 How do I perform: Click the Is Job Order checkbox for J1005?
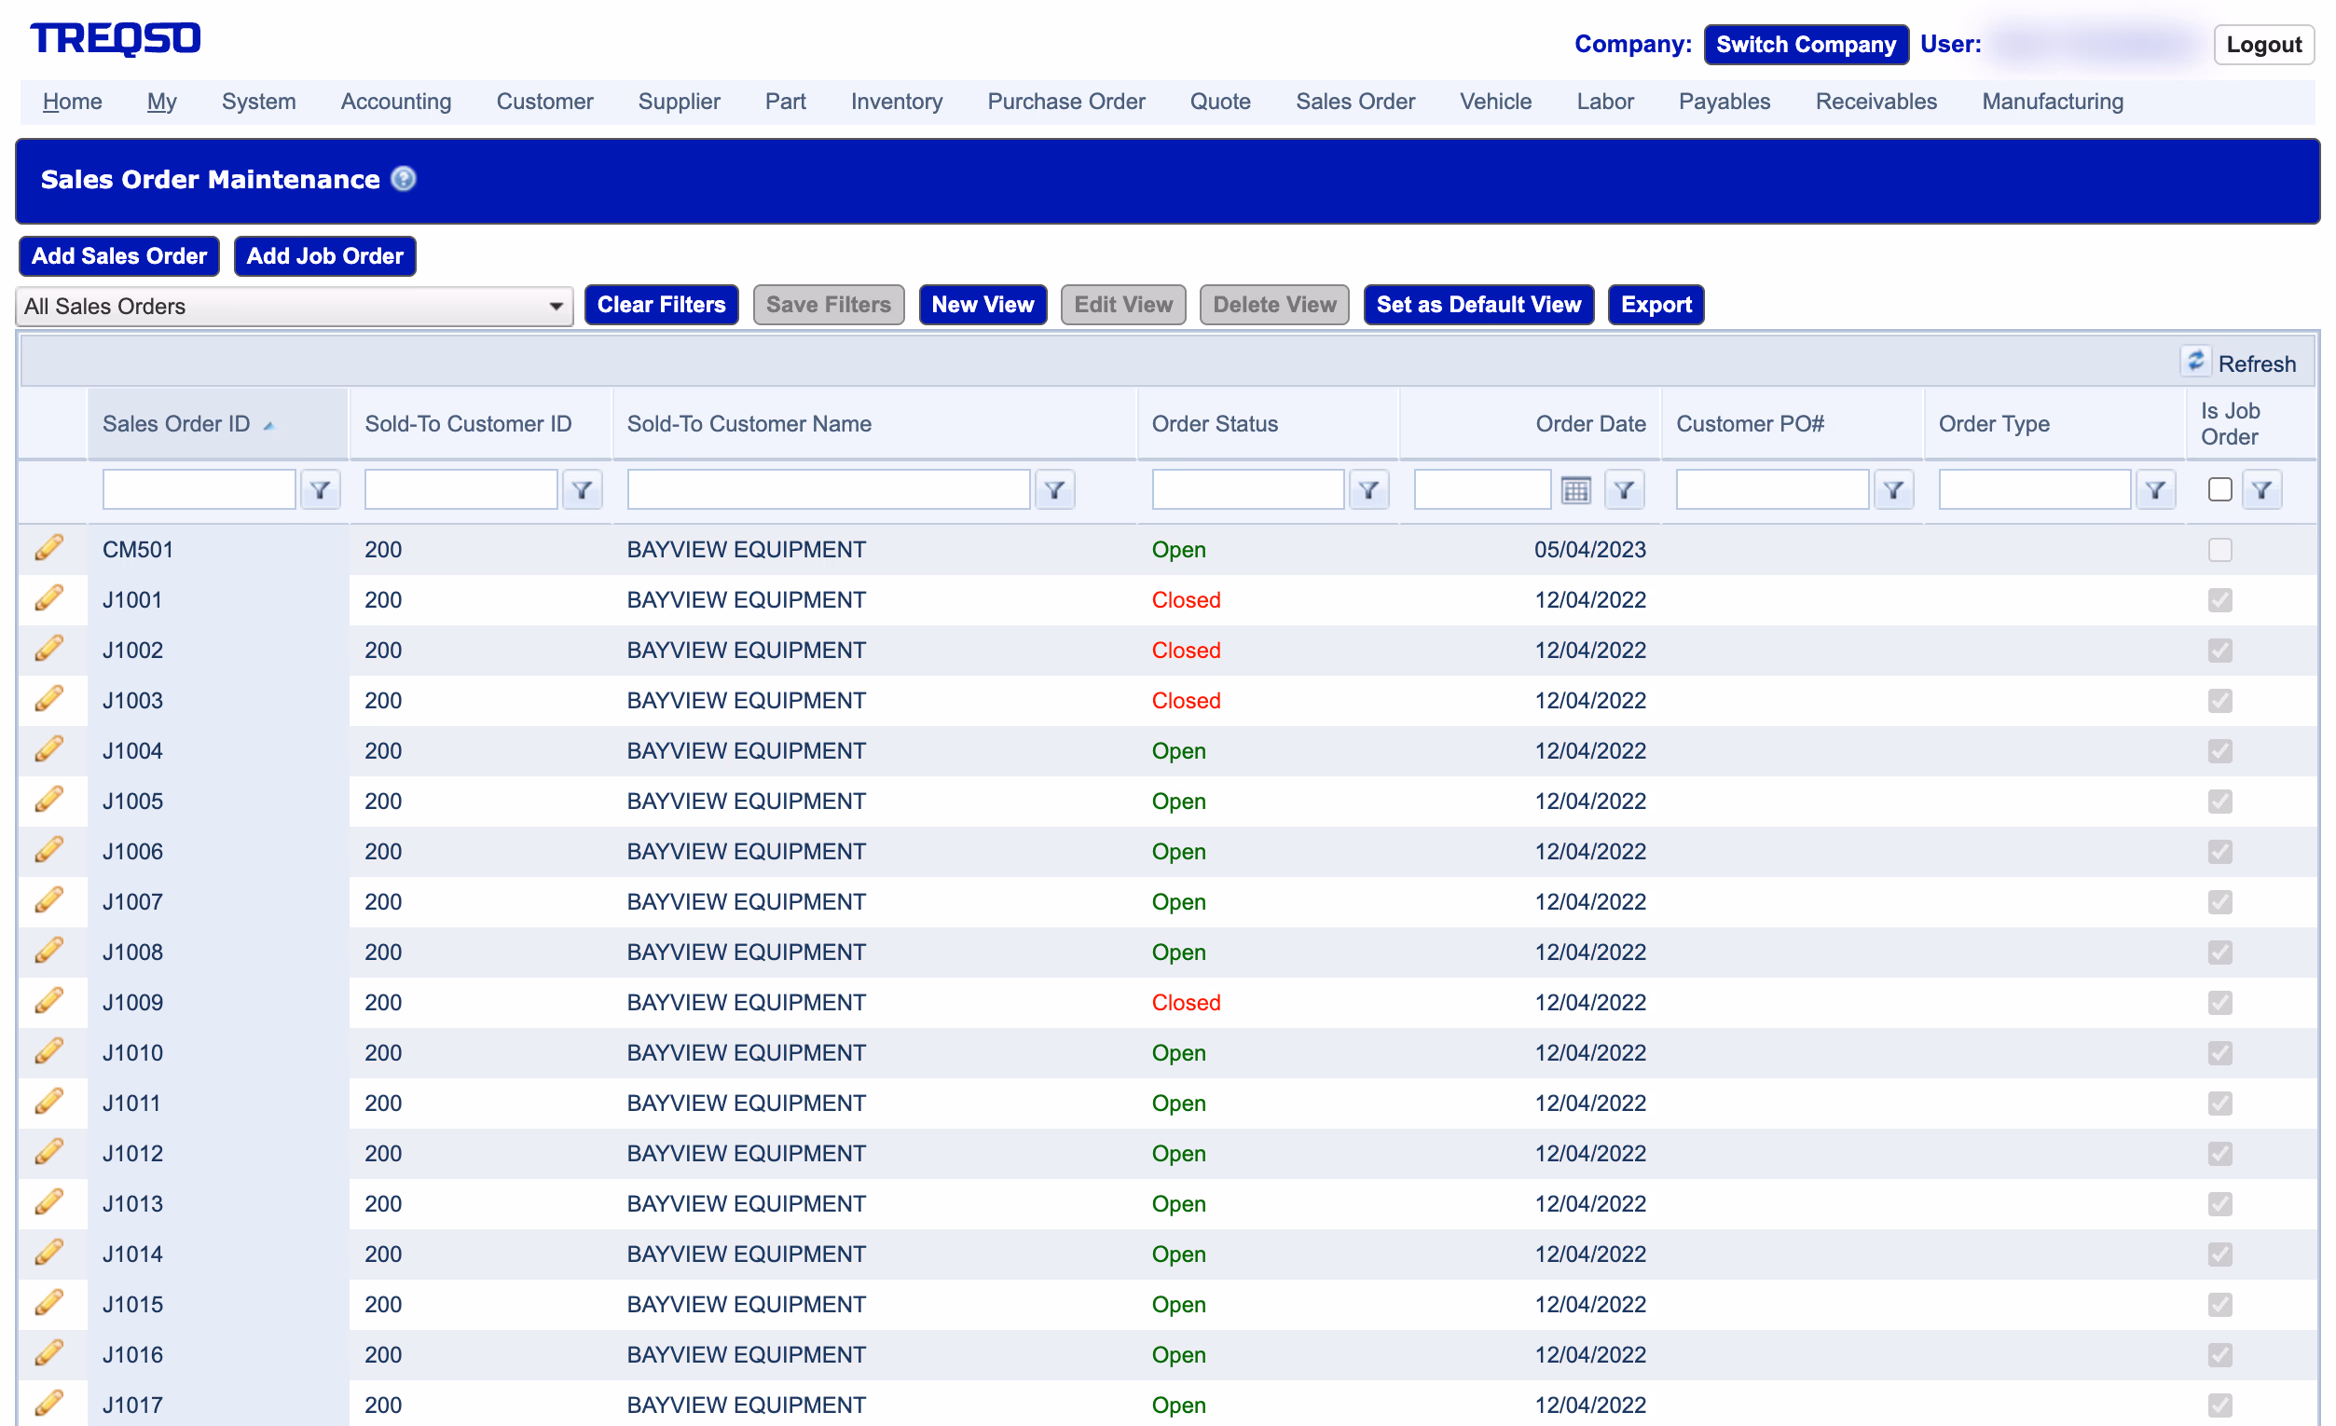(2219, 802)
